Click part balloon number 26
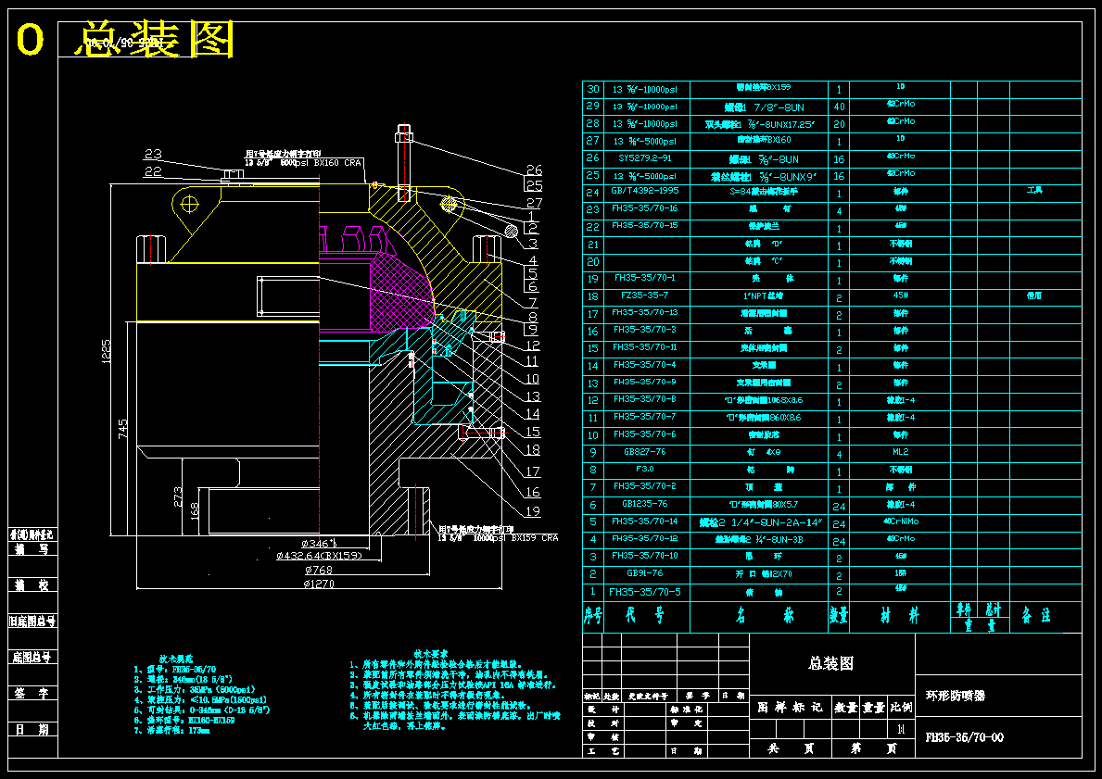This screenshot has height=779, width=1102. point(534,170)
